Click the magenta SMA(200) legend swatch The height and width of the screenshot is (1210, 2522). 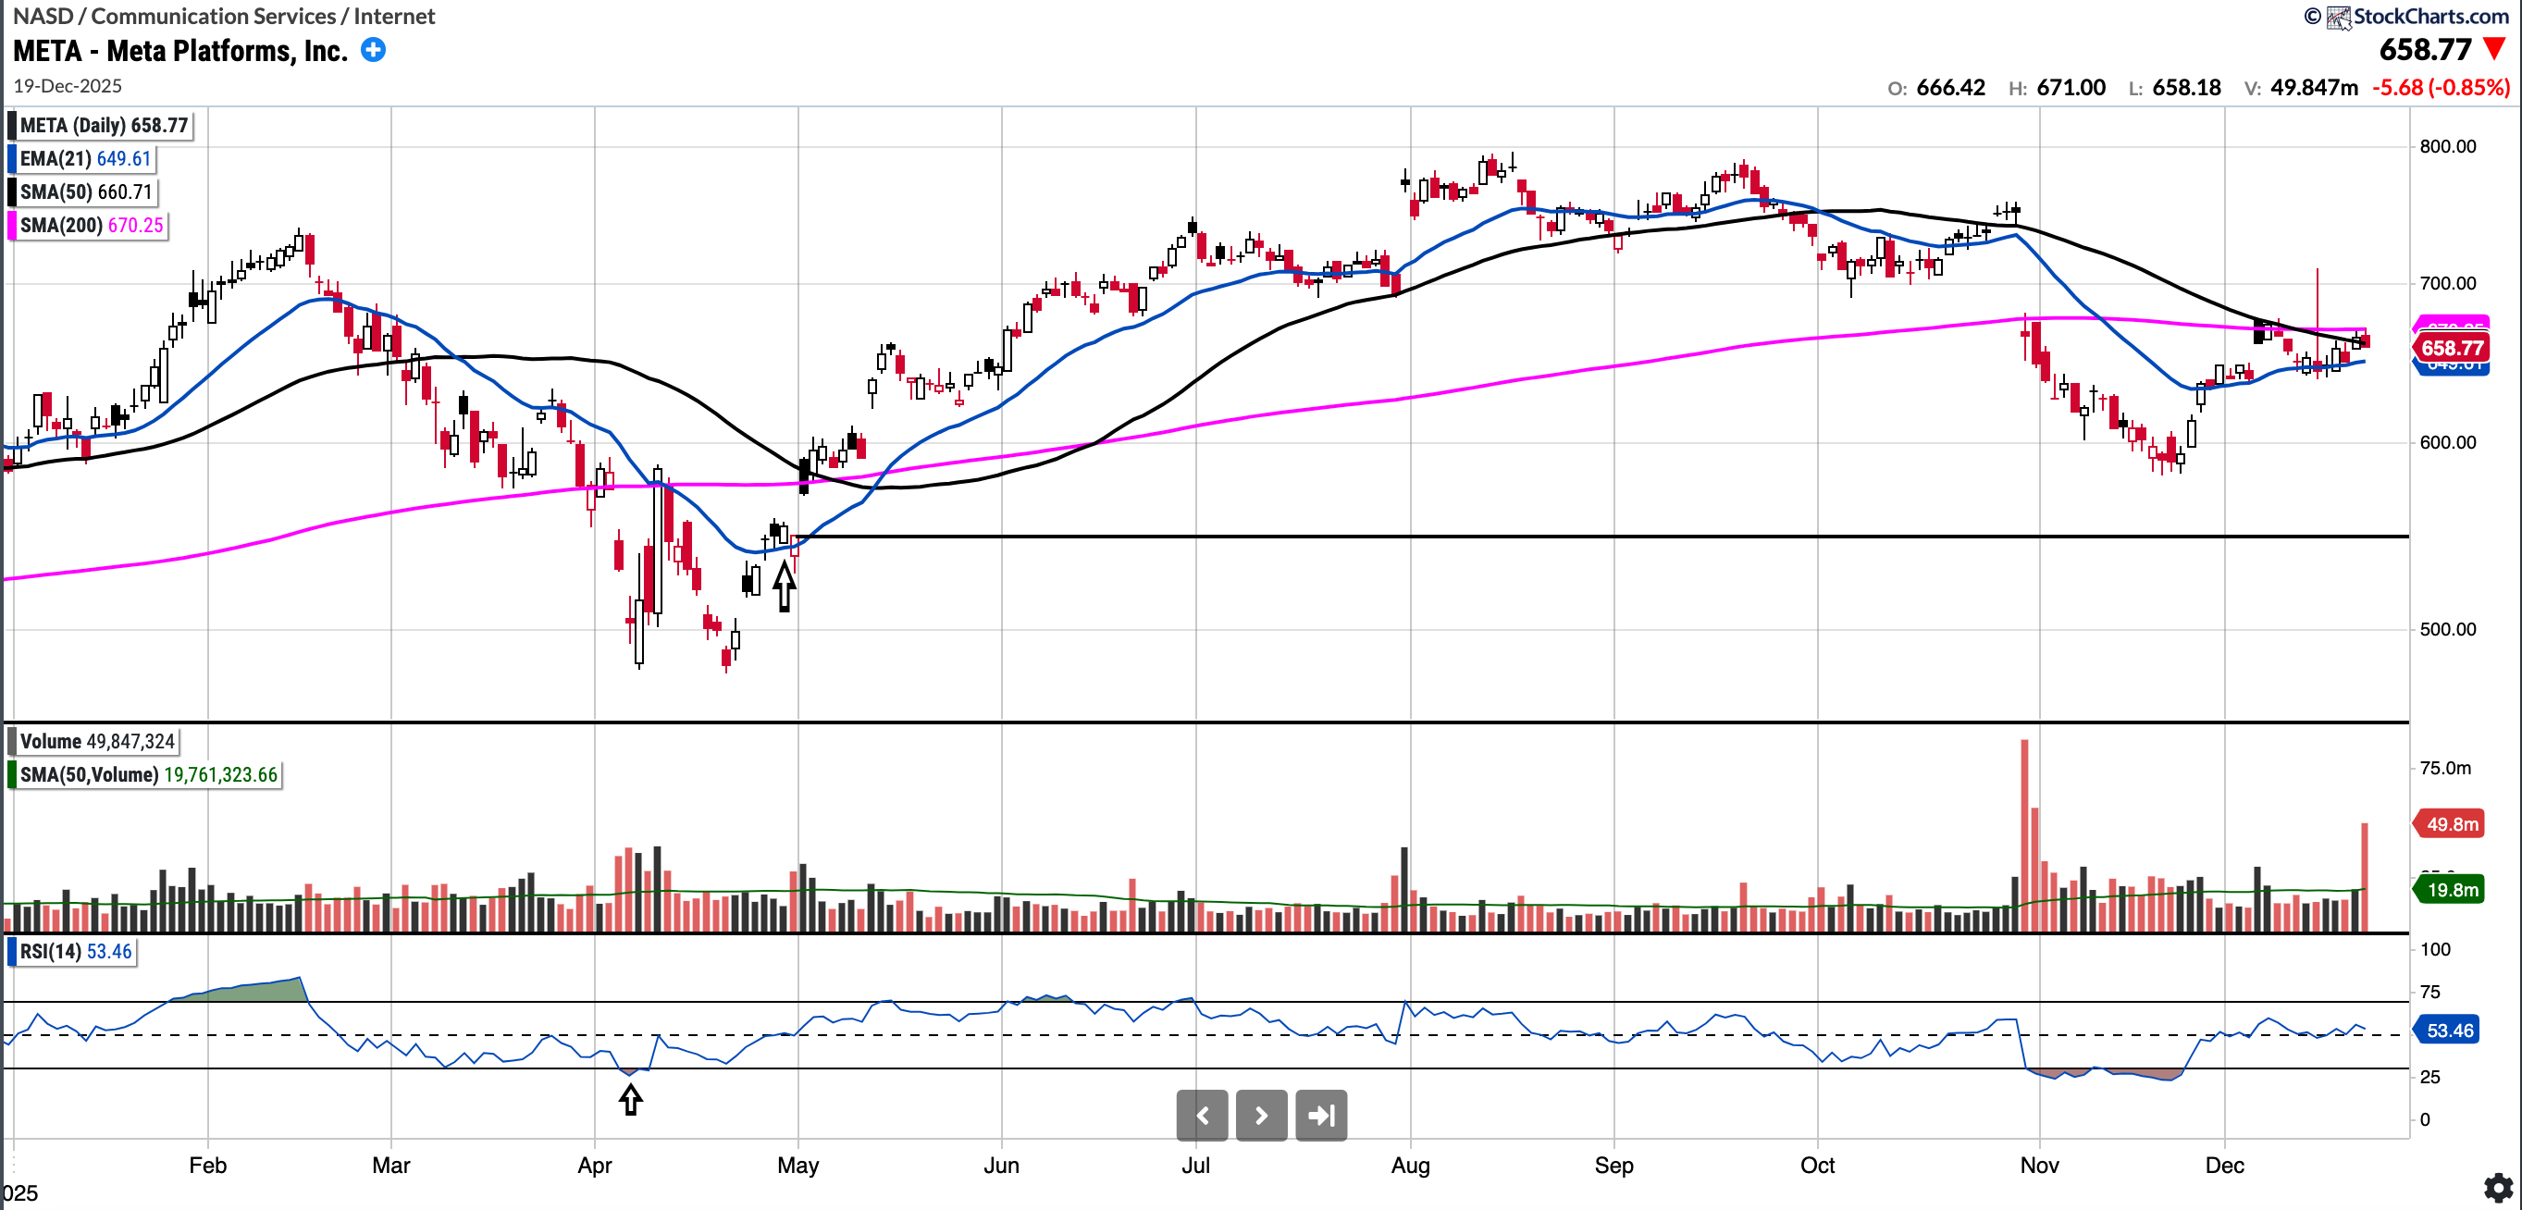(13, 225)
